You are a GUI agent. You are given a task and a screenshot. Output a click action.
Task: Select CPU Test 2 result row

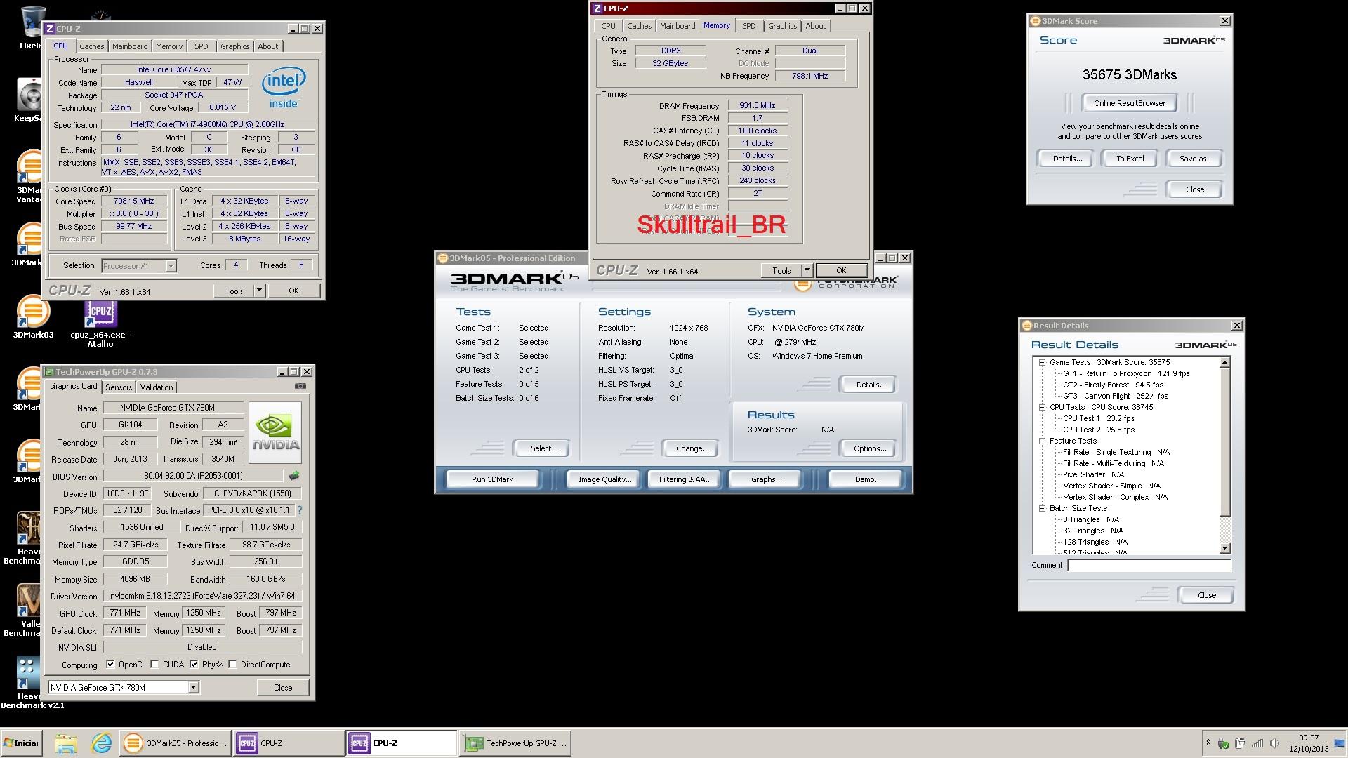[x=1098, y=430]
